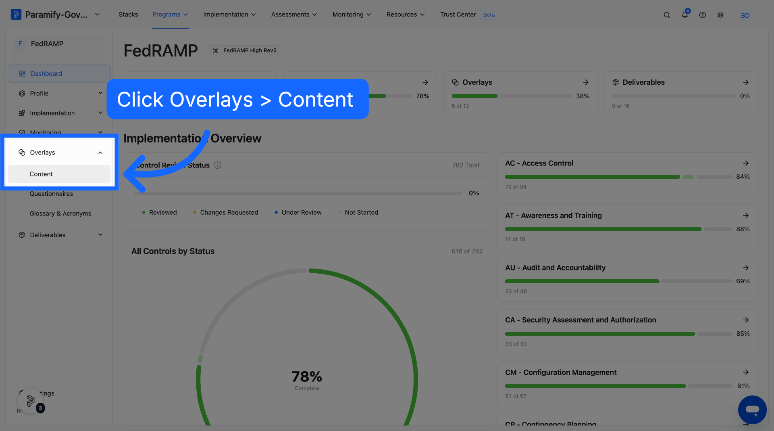Open the Implementation top menu dropdown

pyautogui.click(x=229, y=15)
